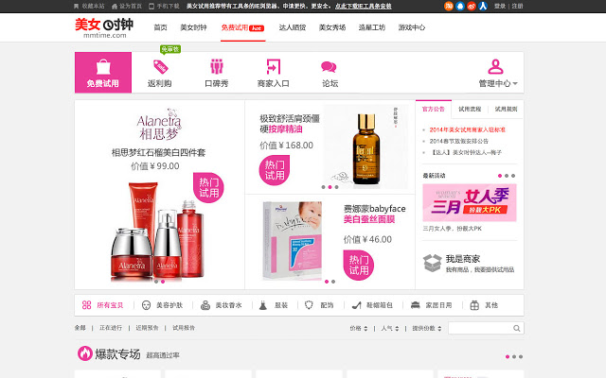This screenshot has height=378, width=606.
Task: Select the middle dot beside 最新活动
Action: [507, 176]
